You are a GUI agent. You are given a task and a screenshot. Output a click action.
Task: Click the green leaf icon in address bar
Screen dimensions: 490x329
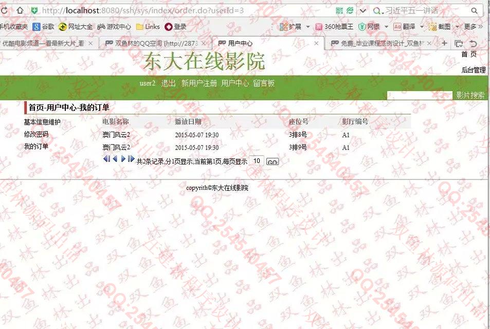350,11
